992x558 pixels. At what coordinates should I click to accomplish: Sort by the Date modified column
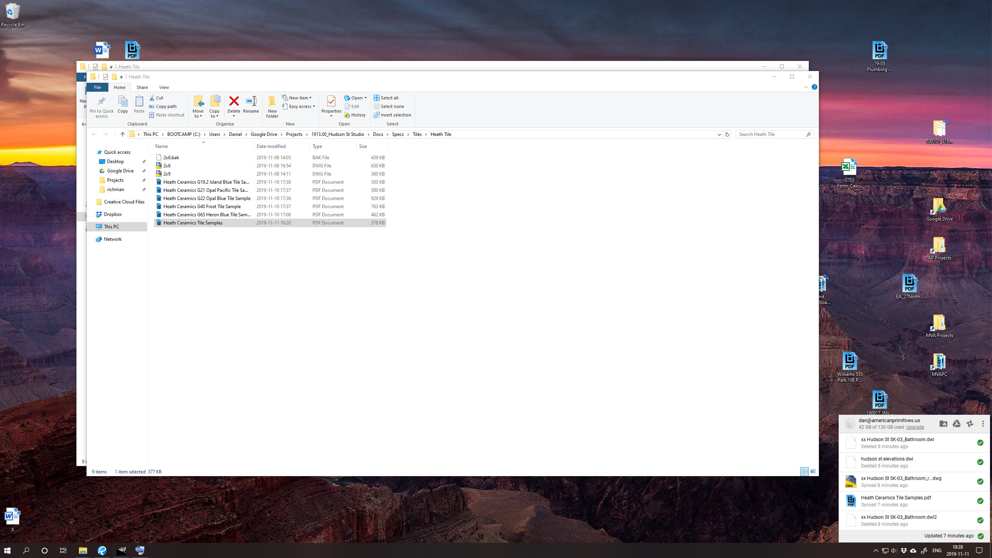pos(282,146)
